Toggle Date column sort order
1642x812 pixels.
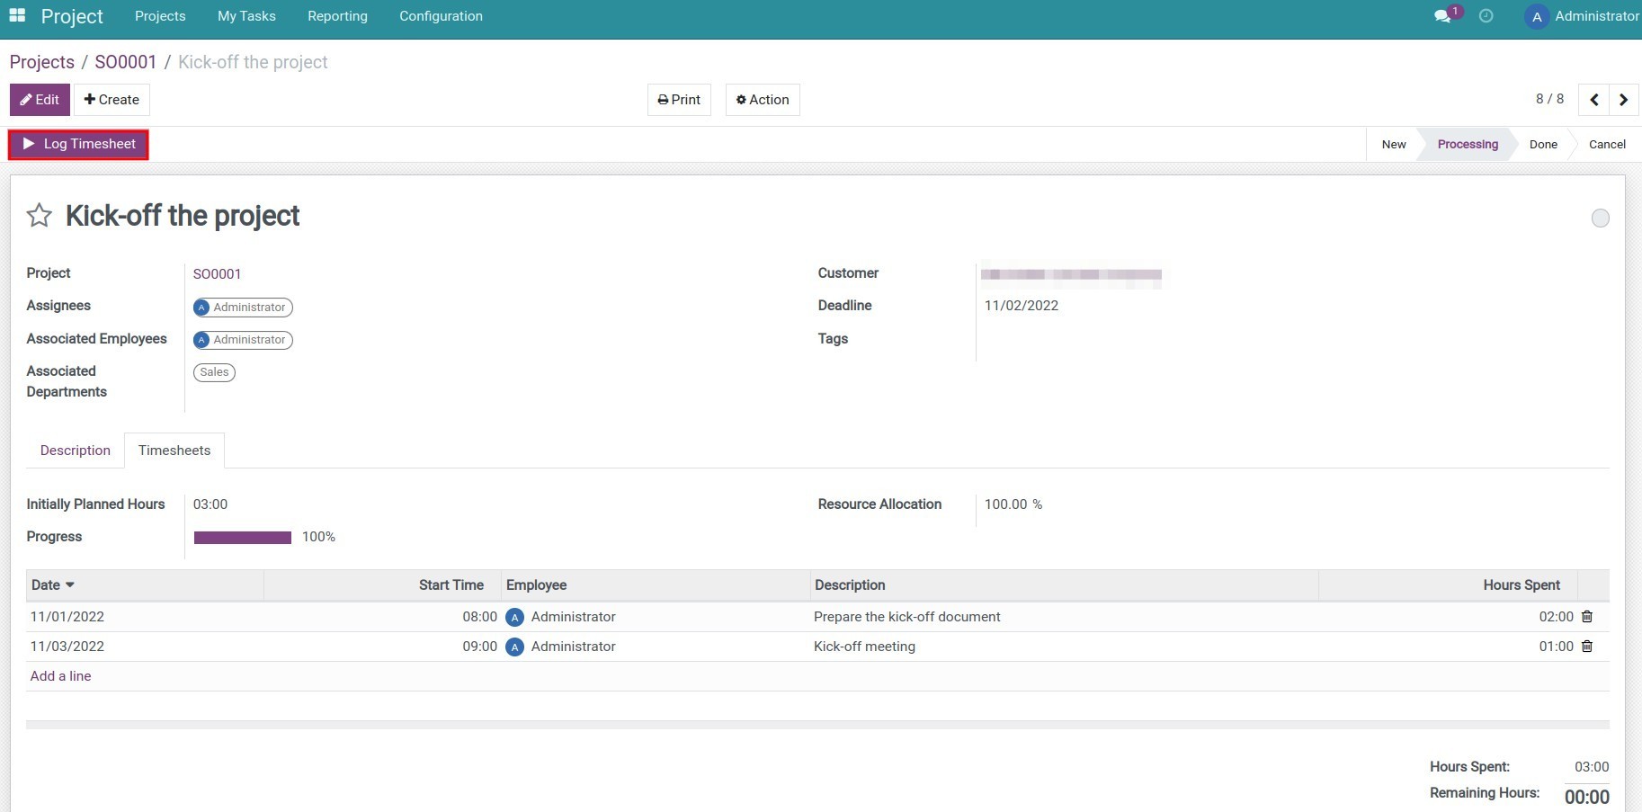tap(52, 584)
